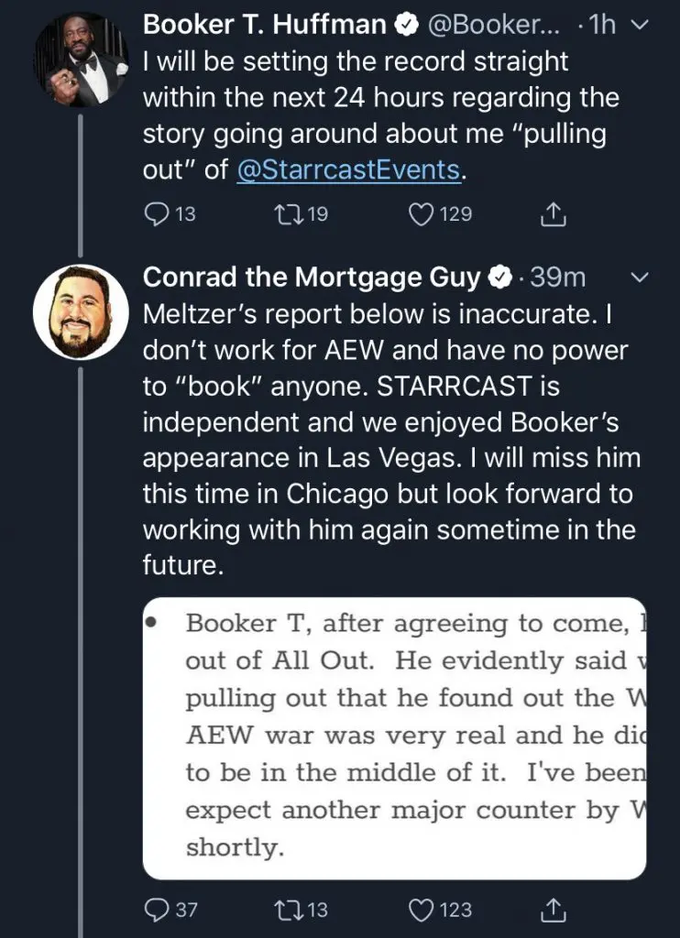Share Booker T. Huffman's tweet
The width and height of the screenshot is (680, 938).
pyautogui.click(x=553, y=214)
